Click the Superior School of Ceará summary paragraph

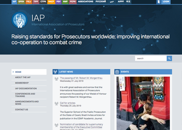coord(83,115)
